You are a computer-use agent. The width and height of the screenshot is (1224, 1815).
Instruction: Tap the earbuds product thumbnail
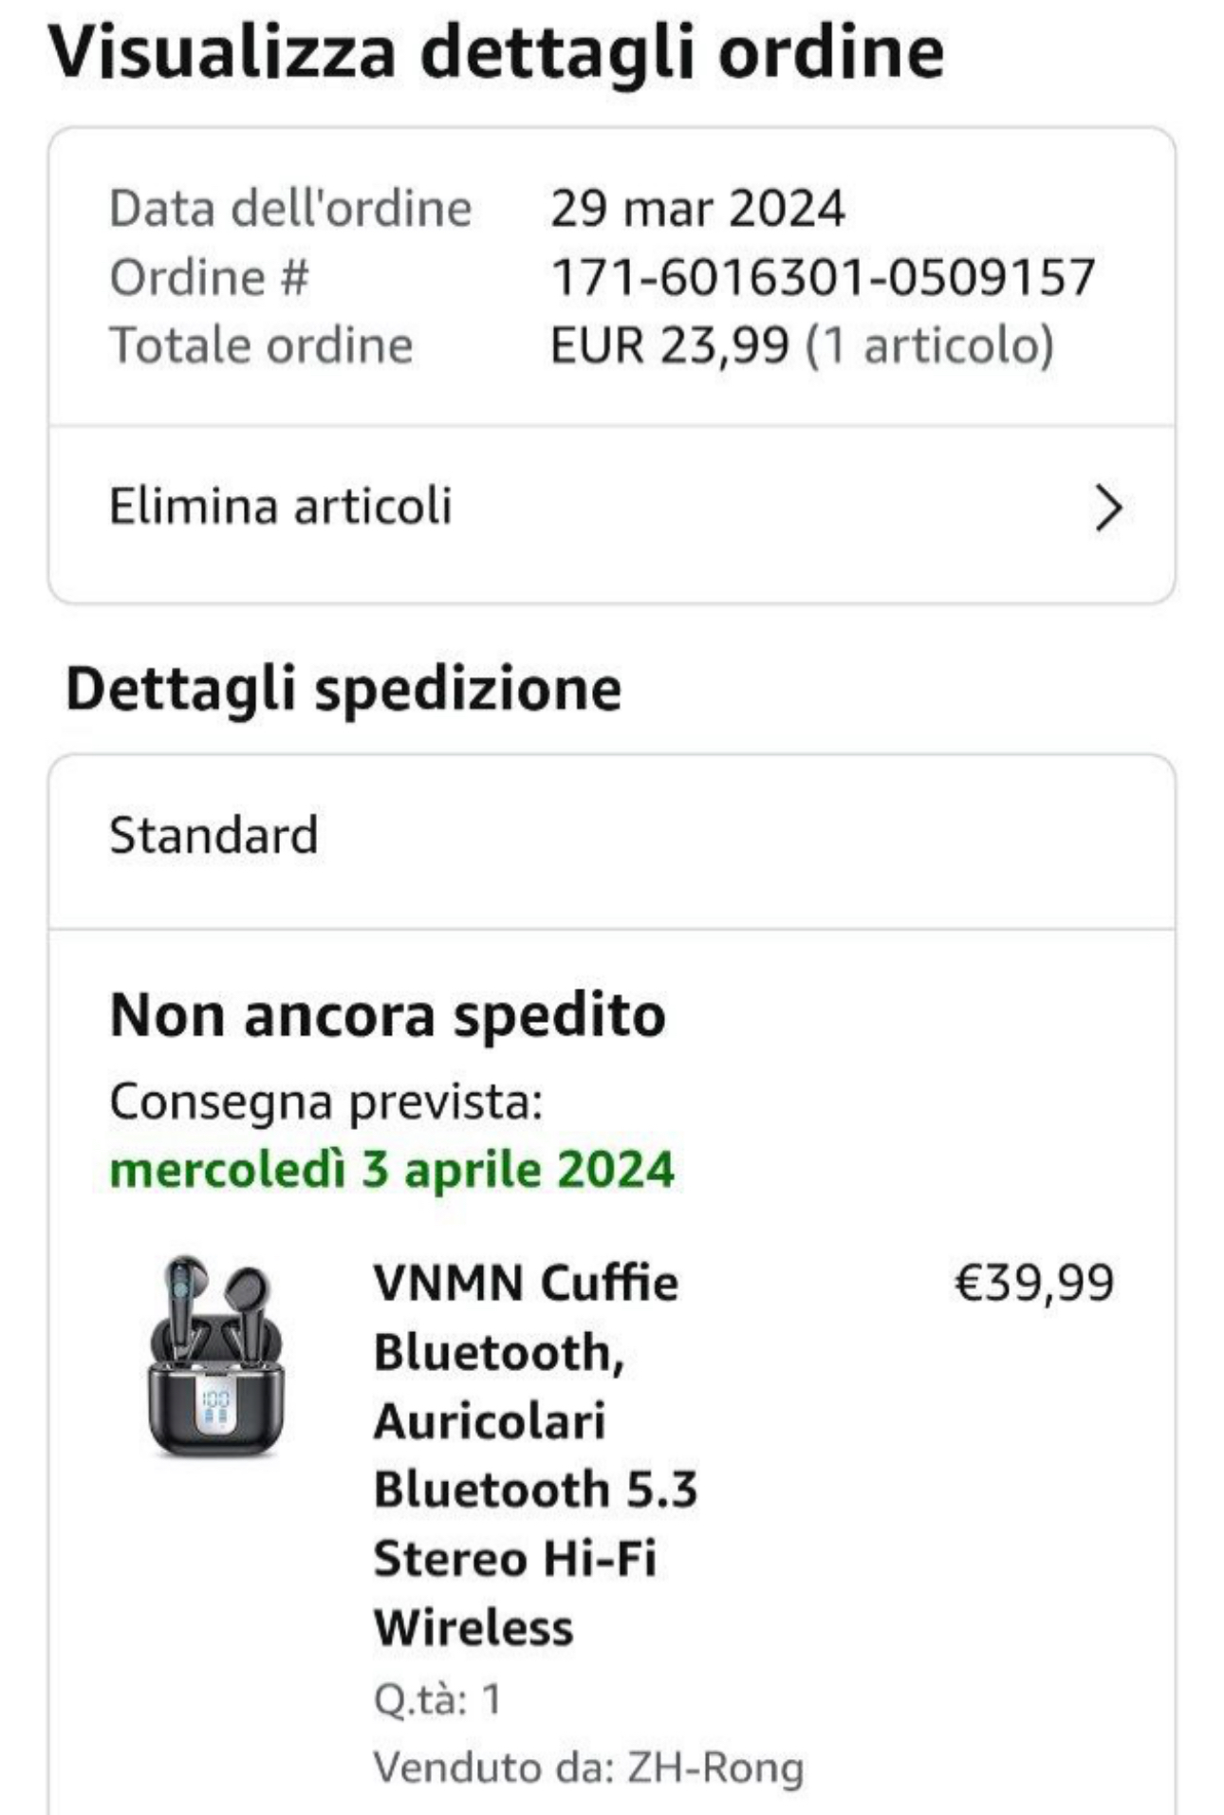216,1357
